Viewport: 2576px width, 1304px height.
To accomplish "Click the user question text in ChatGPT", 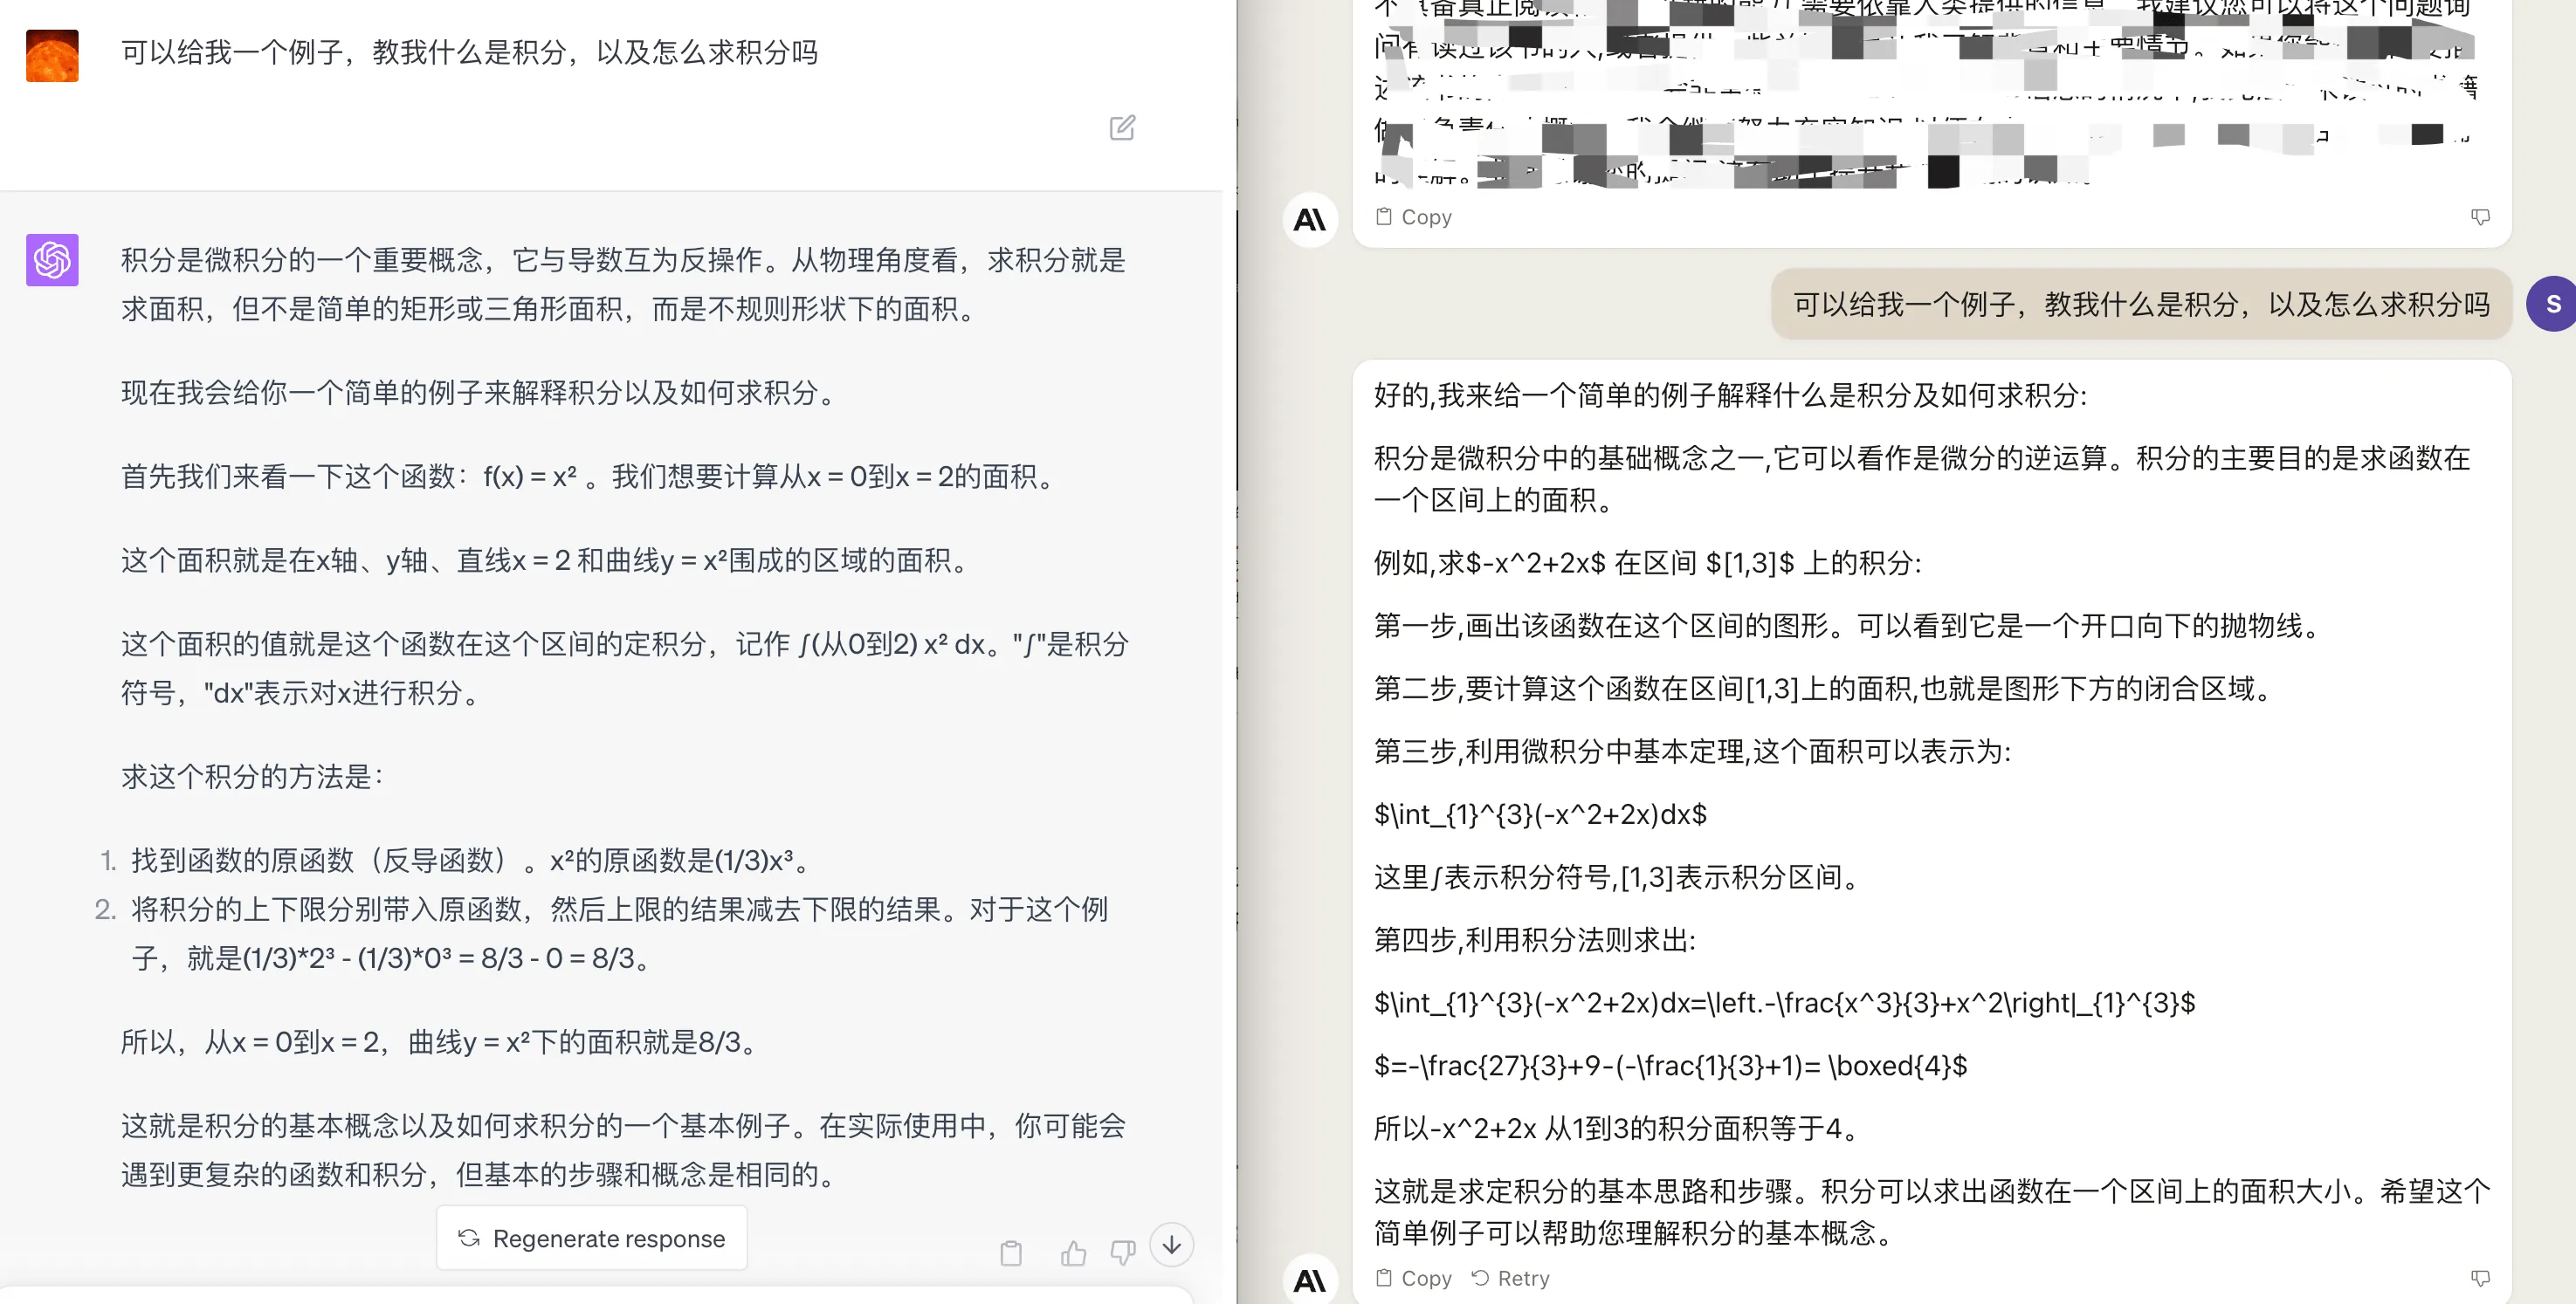I will [470, 52].
